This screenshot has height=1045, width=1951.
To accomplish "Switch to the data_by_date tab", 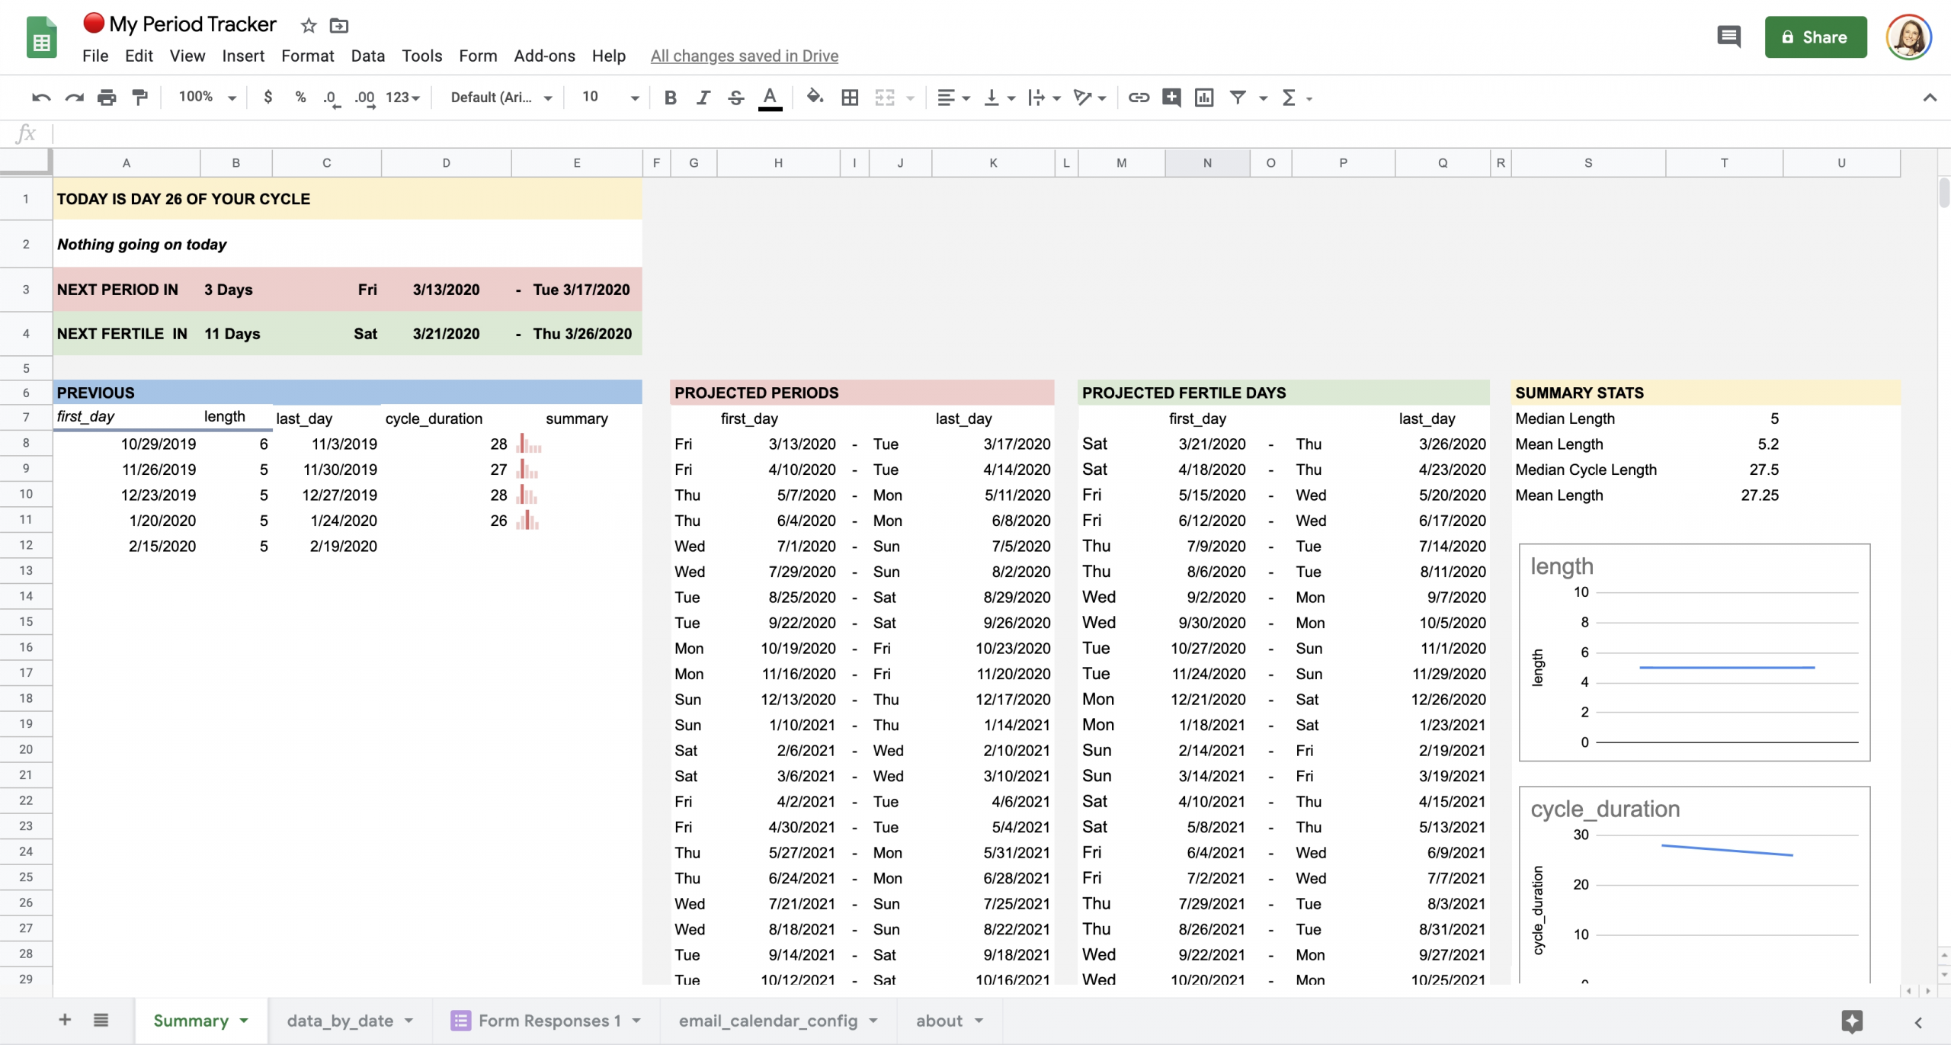I will click(x=339, y=1021).
